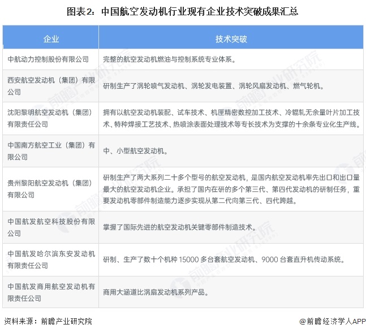Screen dimensions: 366x333
Task: Click the text 研制、生产了数十个机种 15000 多台套航空发动机
Action: (179, 260)
